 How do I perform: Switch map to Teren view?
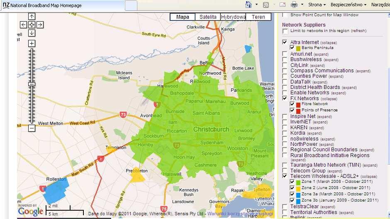pos(258,17)
